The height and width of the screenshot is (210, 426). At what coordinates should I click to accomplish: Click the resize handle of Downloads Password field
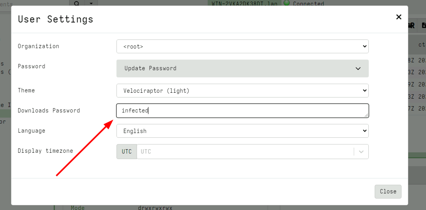[367, 115]
